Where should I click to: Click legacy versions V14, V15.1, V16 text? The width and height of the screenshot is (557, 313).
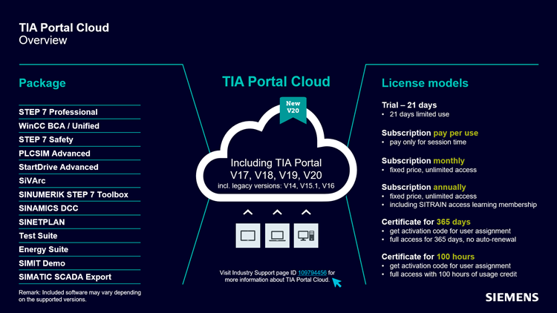tap(276, 186)
